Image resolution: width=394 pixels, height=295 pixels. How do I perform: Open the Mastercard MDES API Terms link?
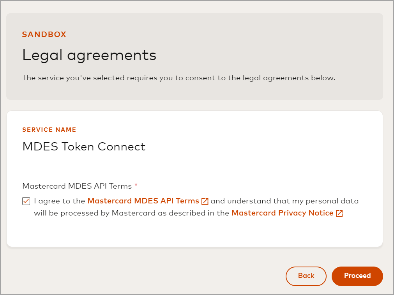click(x=144, y=201)
